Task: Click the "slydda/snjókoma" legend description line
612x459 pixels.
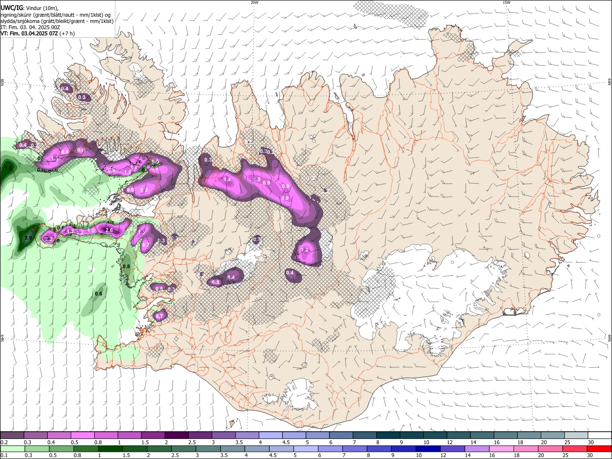Action: click(x=57, y=21)
